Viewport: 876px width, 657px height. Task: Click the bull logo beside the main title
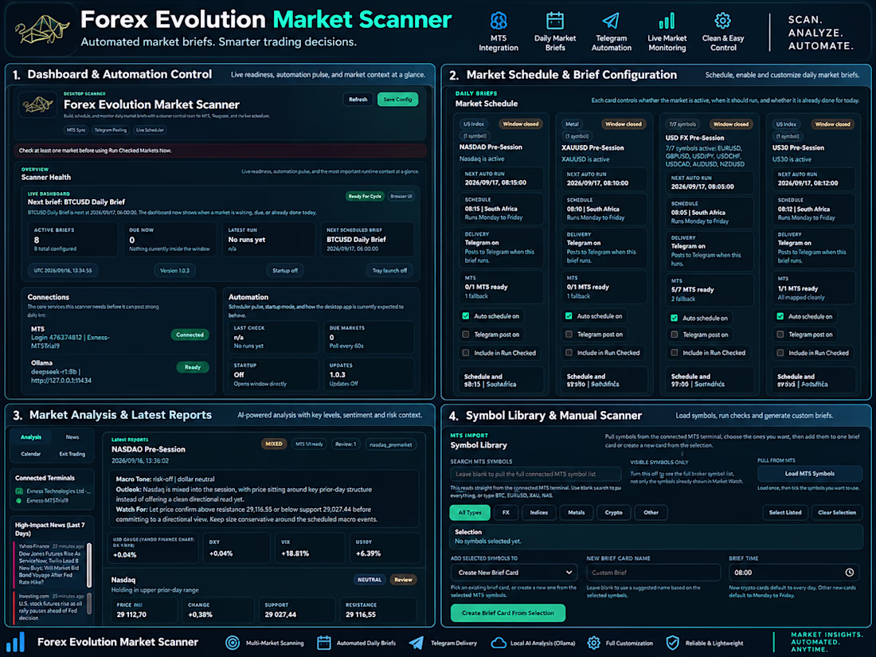click(41, 29)
